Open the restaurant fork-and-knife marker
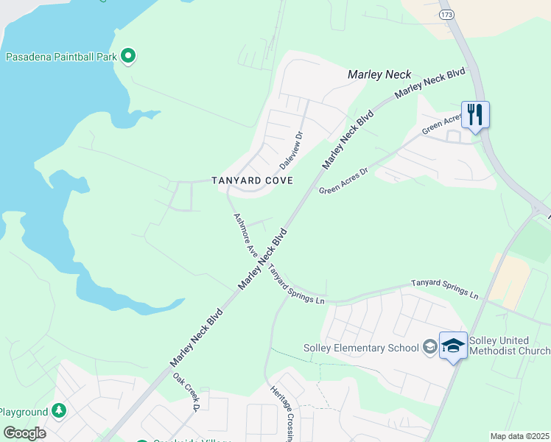 click(x=475, y=116)
